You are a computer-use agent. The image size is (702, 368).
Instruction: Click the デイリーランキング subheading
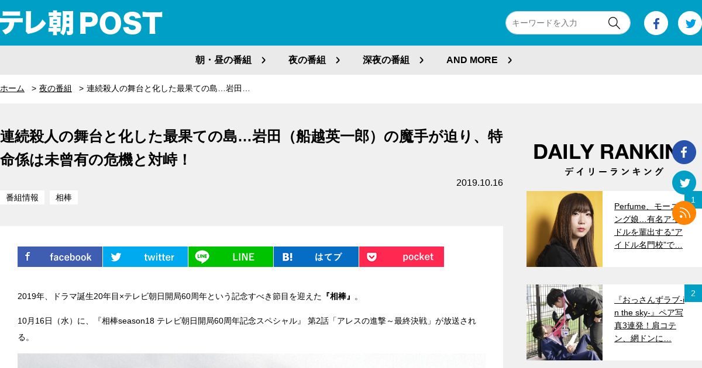(614, 171)
